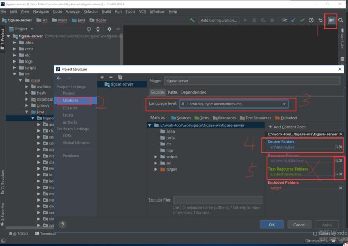Open the Build menu
The width and height of the screenshot is (348, 246).
107,12
